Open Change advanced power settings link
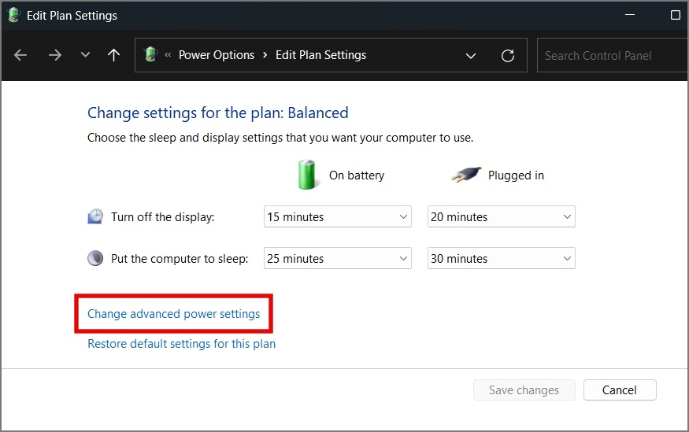Screen dimensions: 689x432 point(173,314)
